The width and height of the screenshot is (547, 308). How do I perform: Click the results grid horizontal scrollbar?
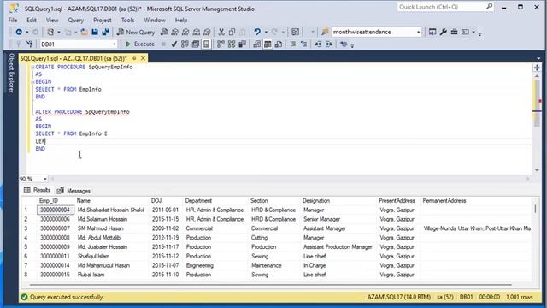270,285
